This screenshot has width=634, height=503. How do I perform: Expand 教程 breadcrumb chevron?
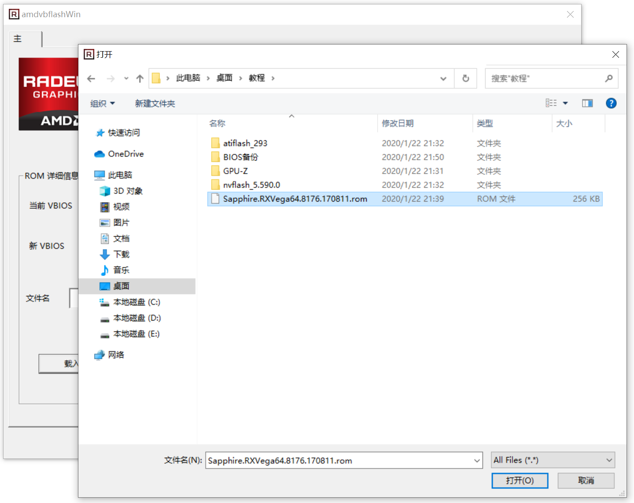pos(273,78)
